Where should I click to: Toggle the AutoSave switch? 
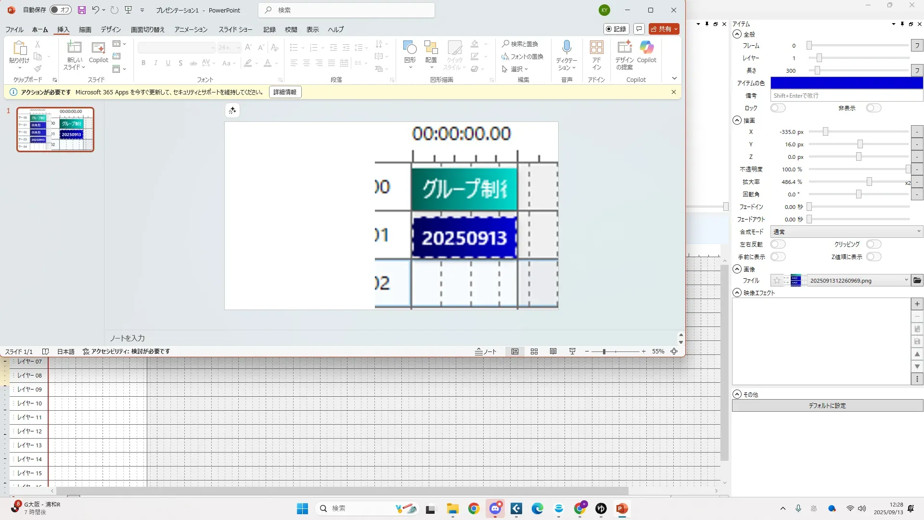click(x=61, y=10)
